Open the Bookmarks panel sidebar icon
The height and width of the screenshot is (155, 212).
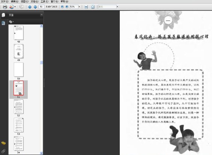4,23
